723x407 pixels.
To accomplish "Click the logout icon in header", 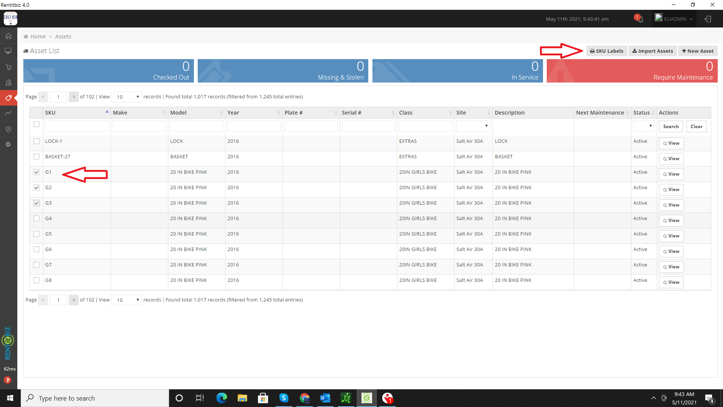I will click(708, 19).
